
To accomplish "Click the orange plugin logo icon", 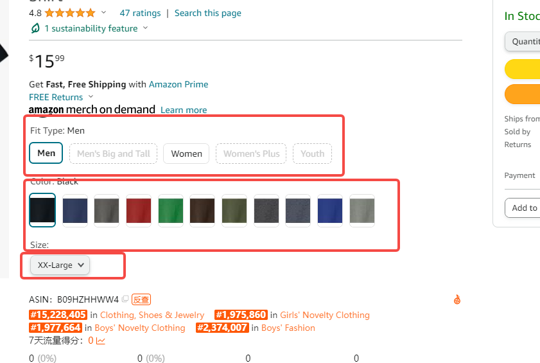I will pyautogui.click(x=457, y=299).
